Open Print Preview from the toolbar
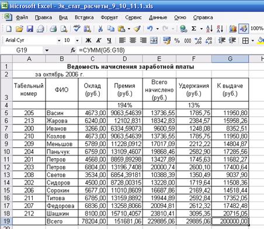 (64, 29)
